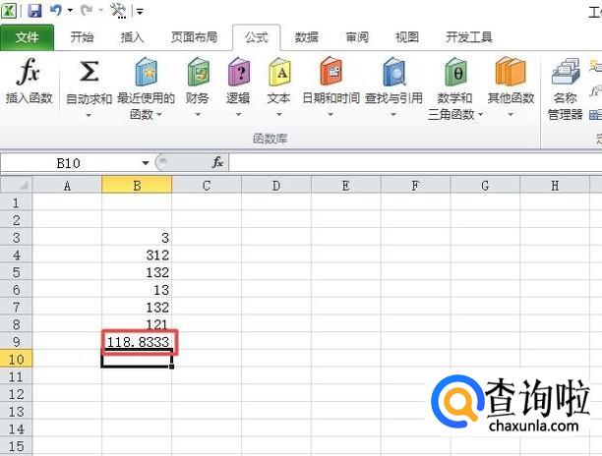Select the 公式 ribbon tab
This screenshot has height=456, width=602.
coord(256,37)
